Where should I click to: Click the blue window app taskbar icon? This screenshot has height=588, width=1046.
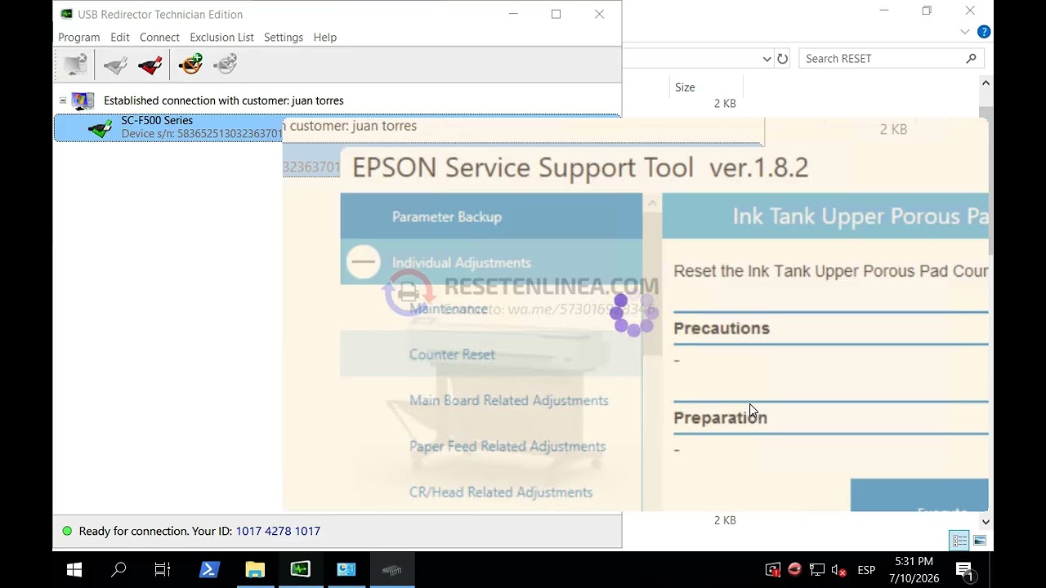click(x=346, y=569)
